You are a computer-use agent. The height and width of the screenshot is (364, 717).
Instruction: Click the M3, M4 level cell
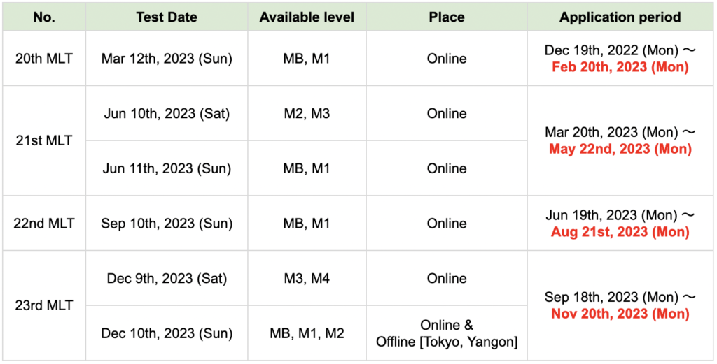(307, 278)
